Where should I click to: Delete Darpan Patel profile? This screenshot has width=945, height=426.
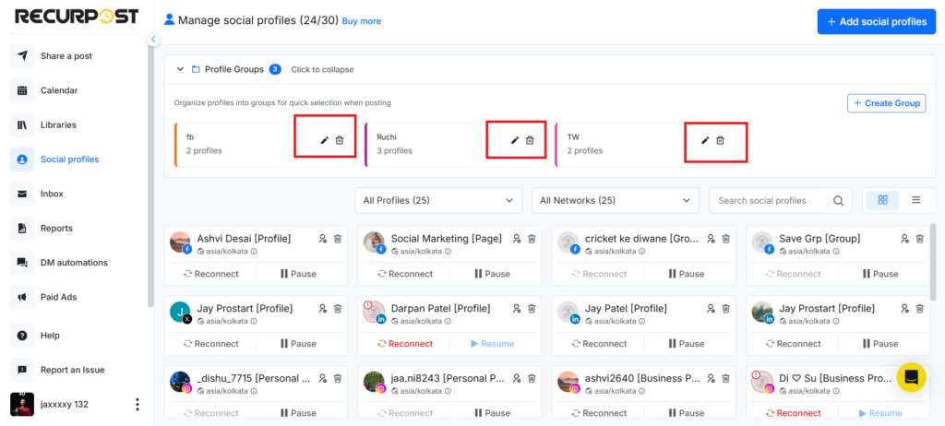(x=532, y=309)
